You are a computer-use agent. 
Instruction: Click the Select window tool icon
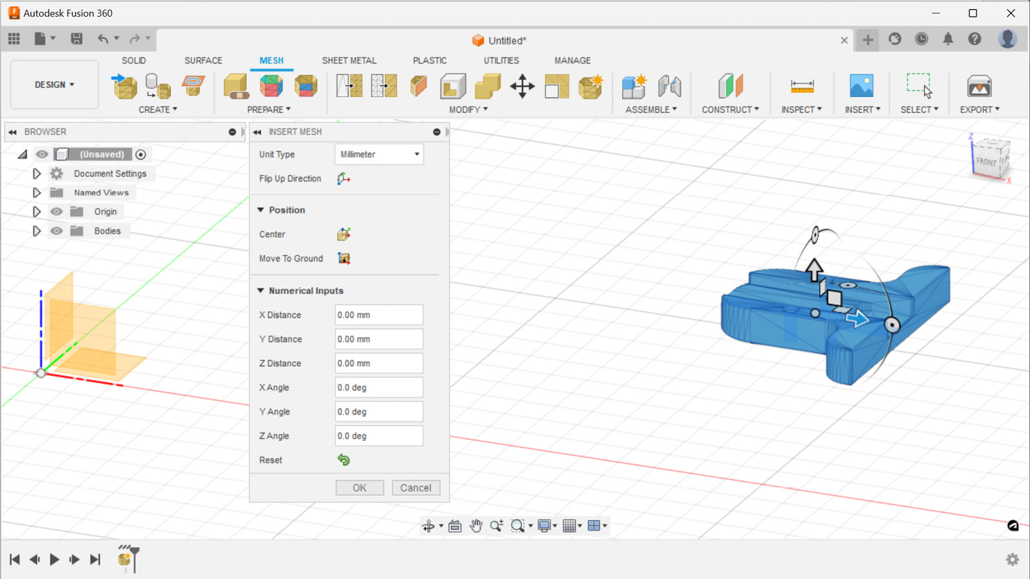(x=920, y=86)
